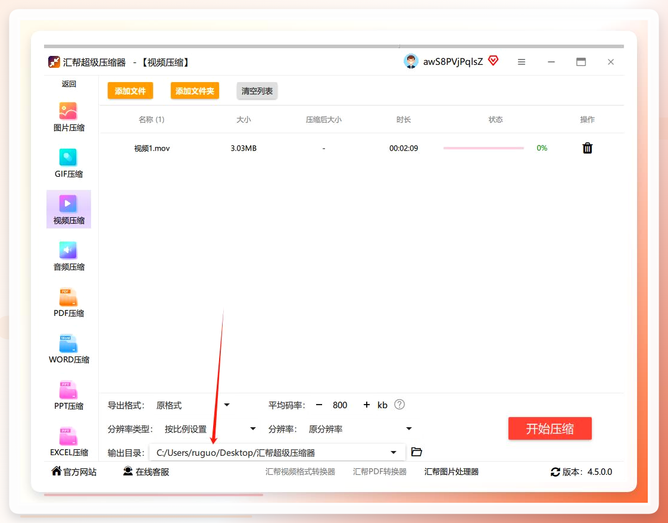The height and width of the screenshot is (523, 668).
Task: Click the 0% progress status
Action: [x=542, y=148]
